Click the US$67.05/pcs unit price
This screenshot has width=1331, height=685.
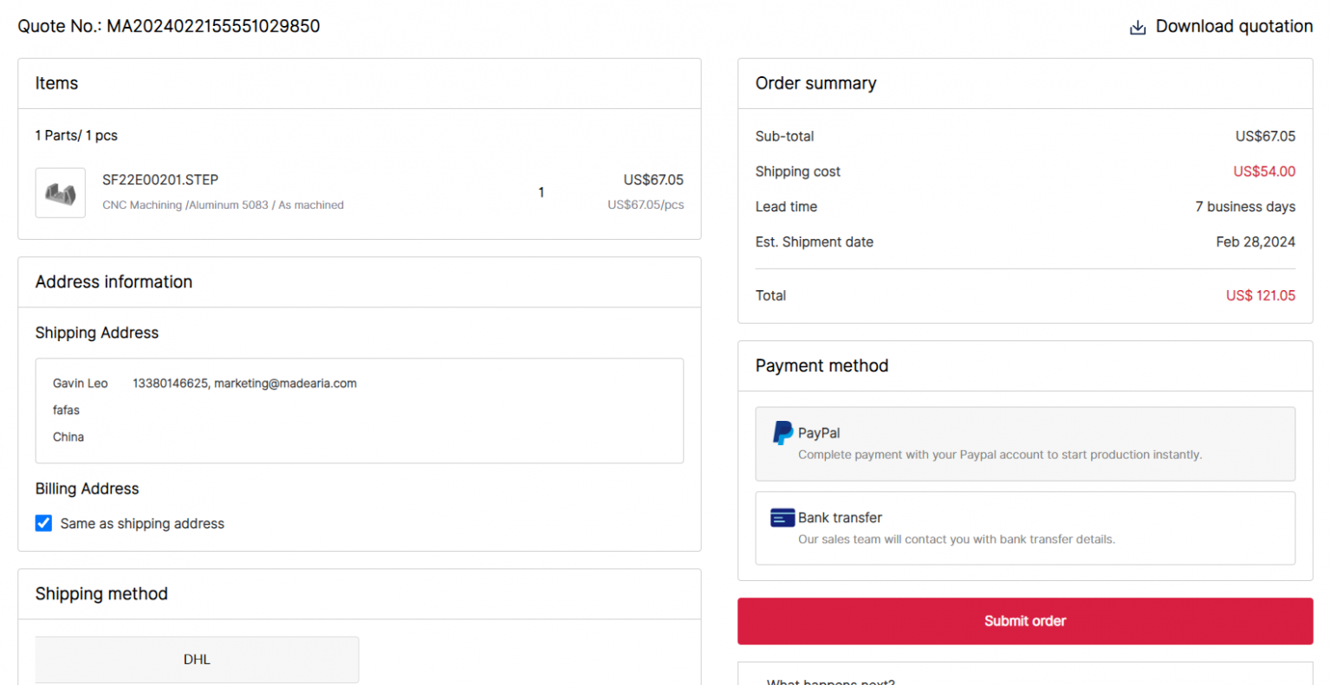(x=645, y=205)
